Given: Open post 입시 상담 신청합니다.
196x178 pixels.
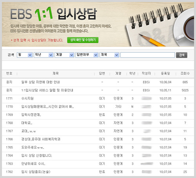Looking at the screenshot, I should tap(36, 156).
